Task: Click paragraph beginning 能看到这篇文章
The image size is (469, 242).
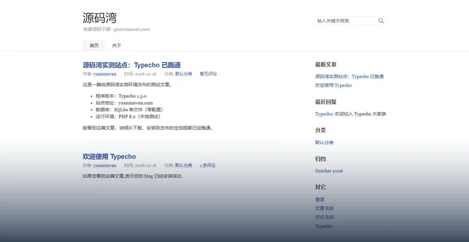Action: [148, 128]
